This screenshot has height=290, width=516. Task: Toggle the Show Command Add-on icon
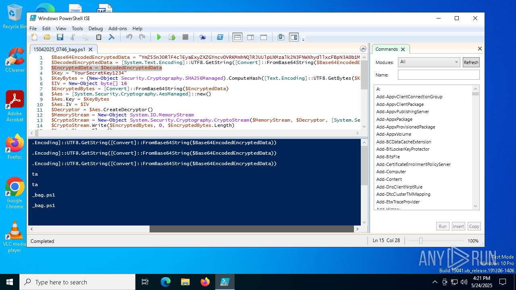click(294, 37)
